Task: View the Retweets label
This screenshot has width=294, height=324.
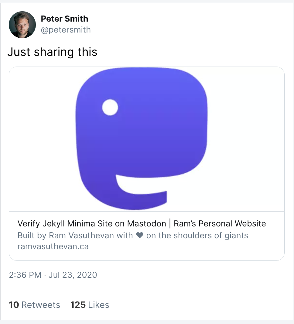Action: (x=41, y=305)
